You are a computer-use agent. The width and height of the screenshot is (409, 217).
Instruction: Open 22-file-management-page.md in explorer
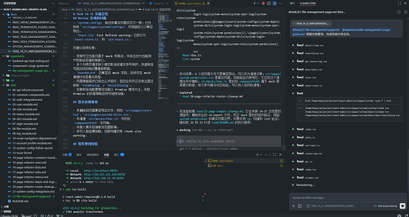tap(31, 196)
